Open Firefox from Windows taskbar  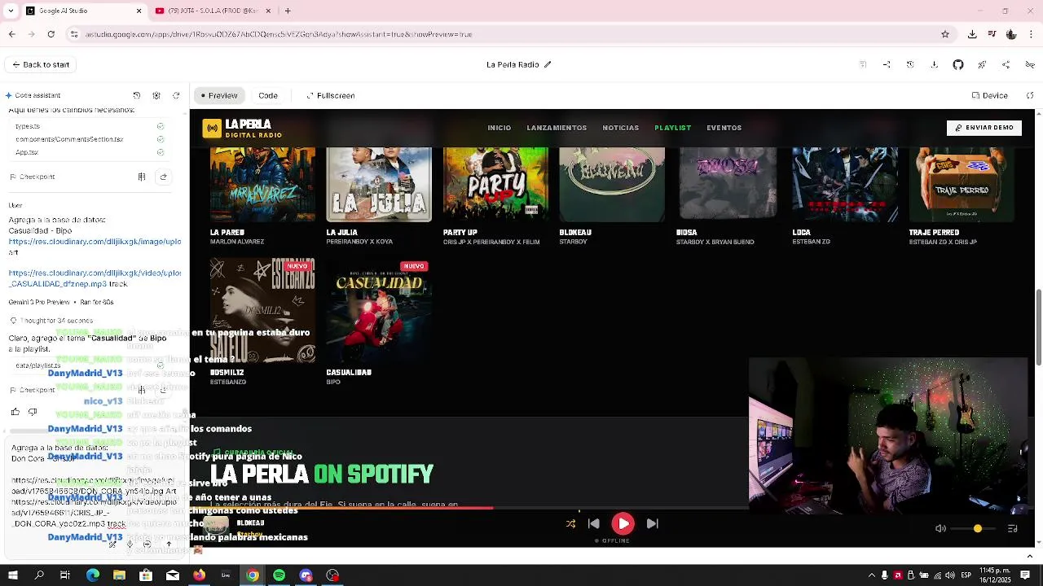click(x=199, y=575)
